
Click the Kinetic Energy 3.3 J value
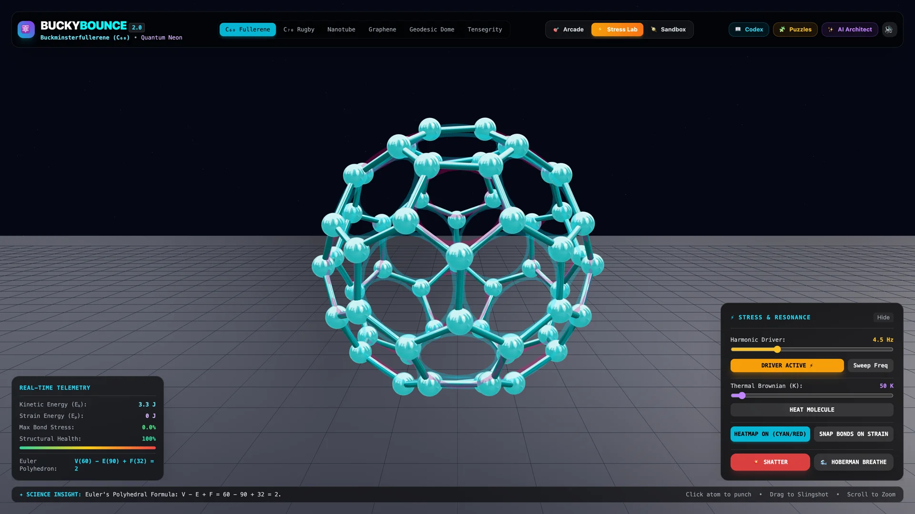[147, 405]
